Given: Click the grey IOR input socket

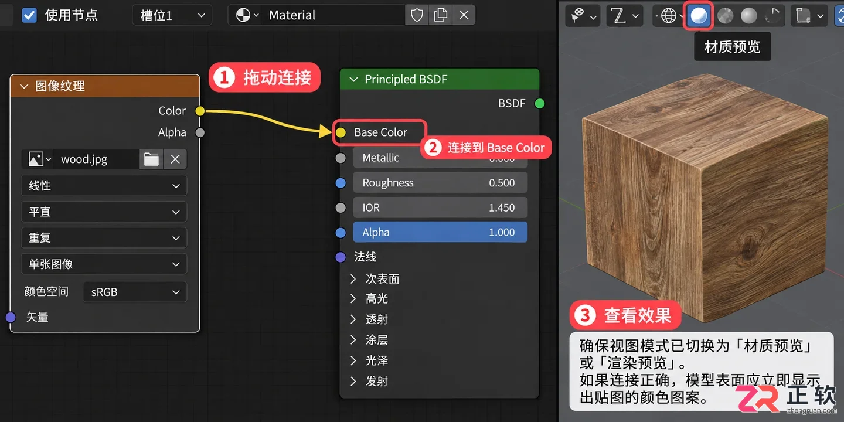Looking at the screenshot, I should coord(341,207).
